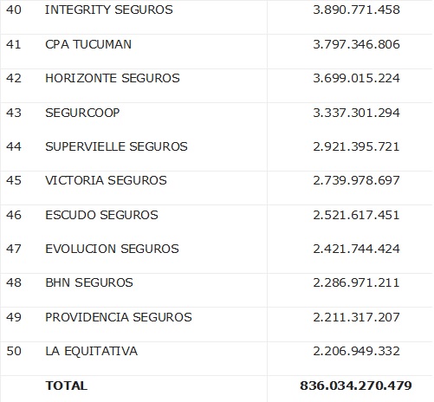This screenshot has width=434, height=402.
Task: Select SUPERVIELLE SEGUROS name cell
Action: click(116, 146)
